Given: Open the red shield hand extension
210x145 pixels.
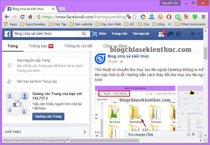Looking at the screenshot, I should 169,17.
